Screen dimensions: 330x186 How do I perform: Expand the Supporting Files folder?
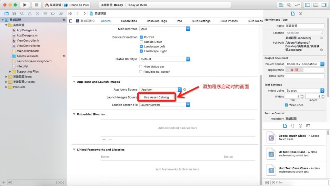[10, 71]
